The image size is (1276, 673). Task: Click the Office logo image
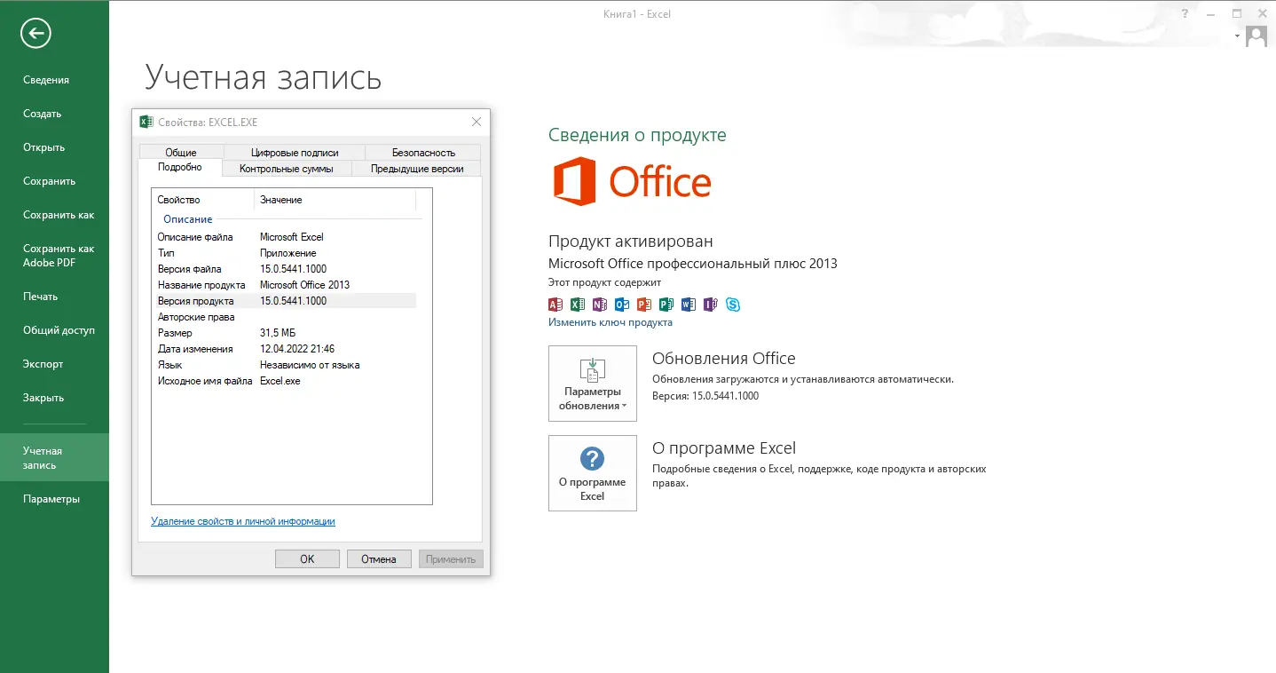pyautogui.click(x=631, y=180)
